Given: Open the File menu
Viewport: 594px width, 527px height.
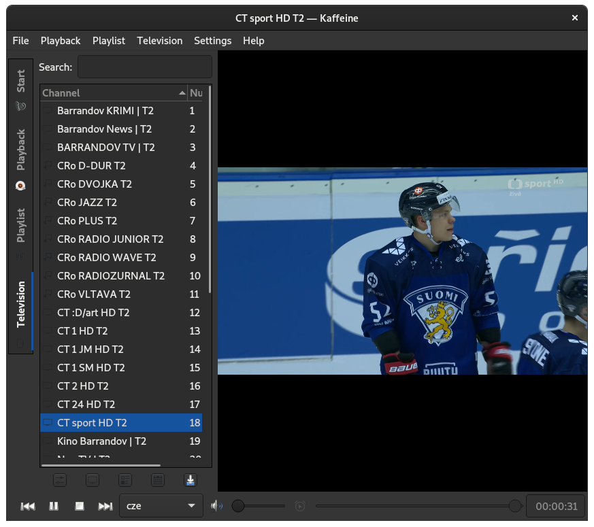Looking at the screenshot, I should click(20, 41).
